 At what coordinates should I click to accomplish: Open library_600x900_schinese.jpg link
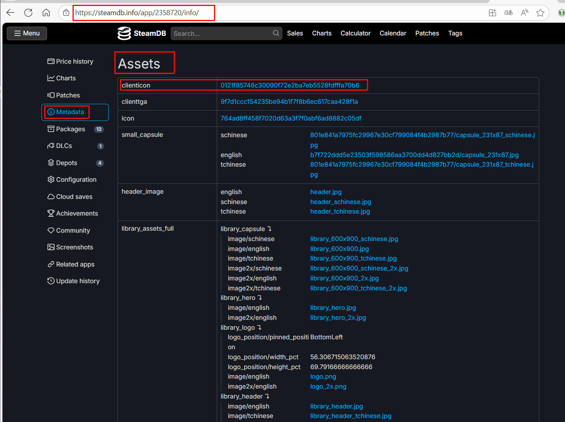coord(354,239)
